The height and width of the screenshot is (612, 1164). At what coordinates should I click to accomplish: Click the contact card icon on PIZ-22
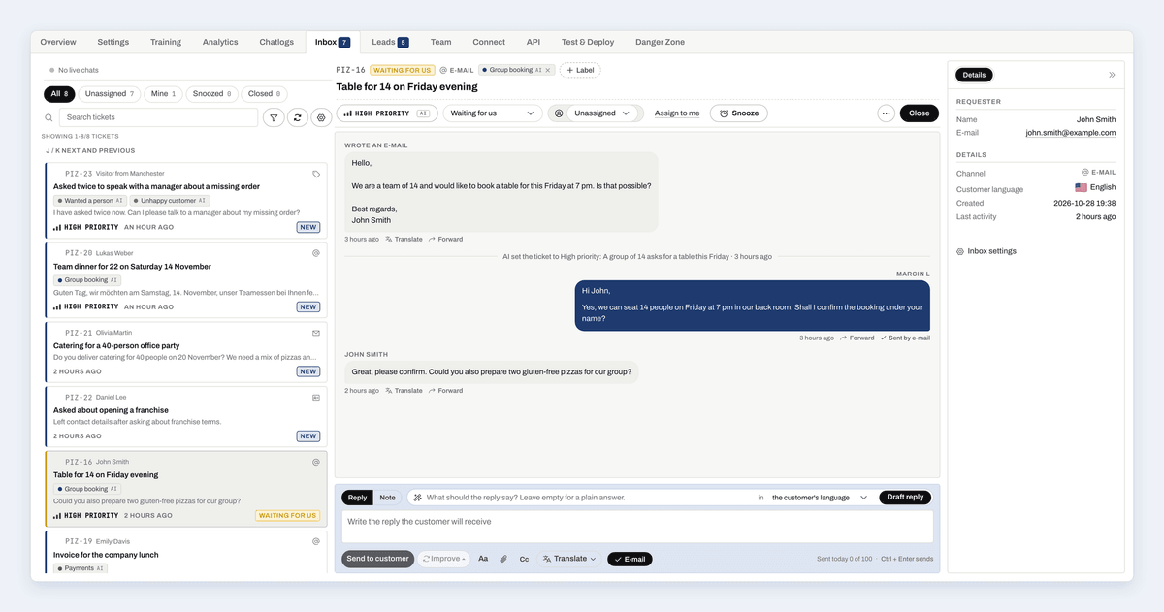pos(316,398)
